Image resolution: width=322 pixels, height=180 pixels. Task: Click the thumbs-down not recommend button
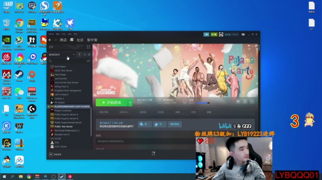tap(160, 124)
